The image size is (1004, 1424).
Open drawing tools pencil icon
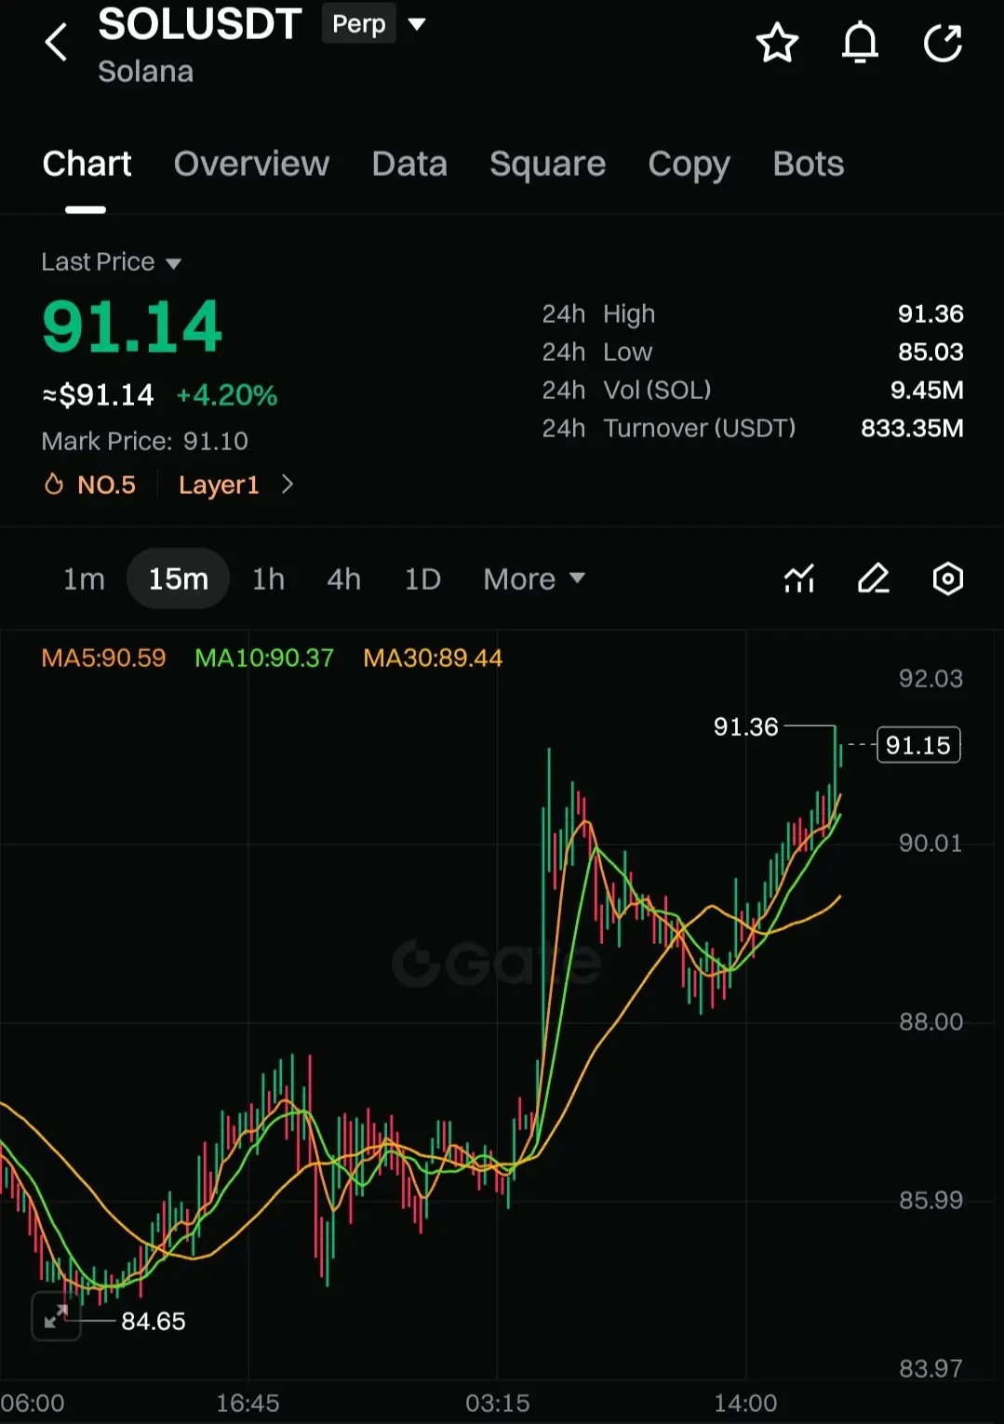coord(874,579)
